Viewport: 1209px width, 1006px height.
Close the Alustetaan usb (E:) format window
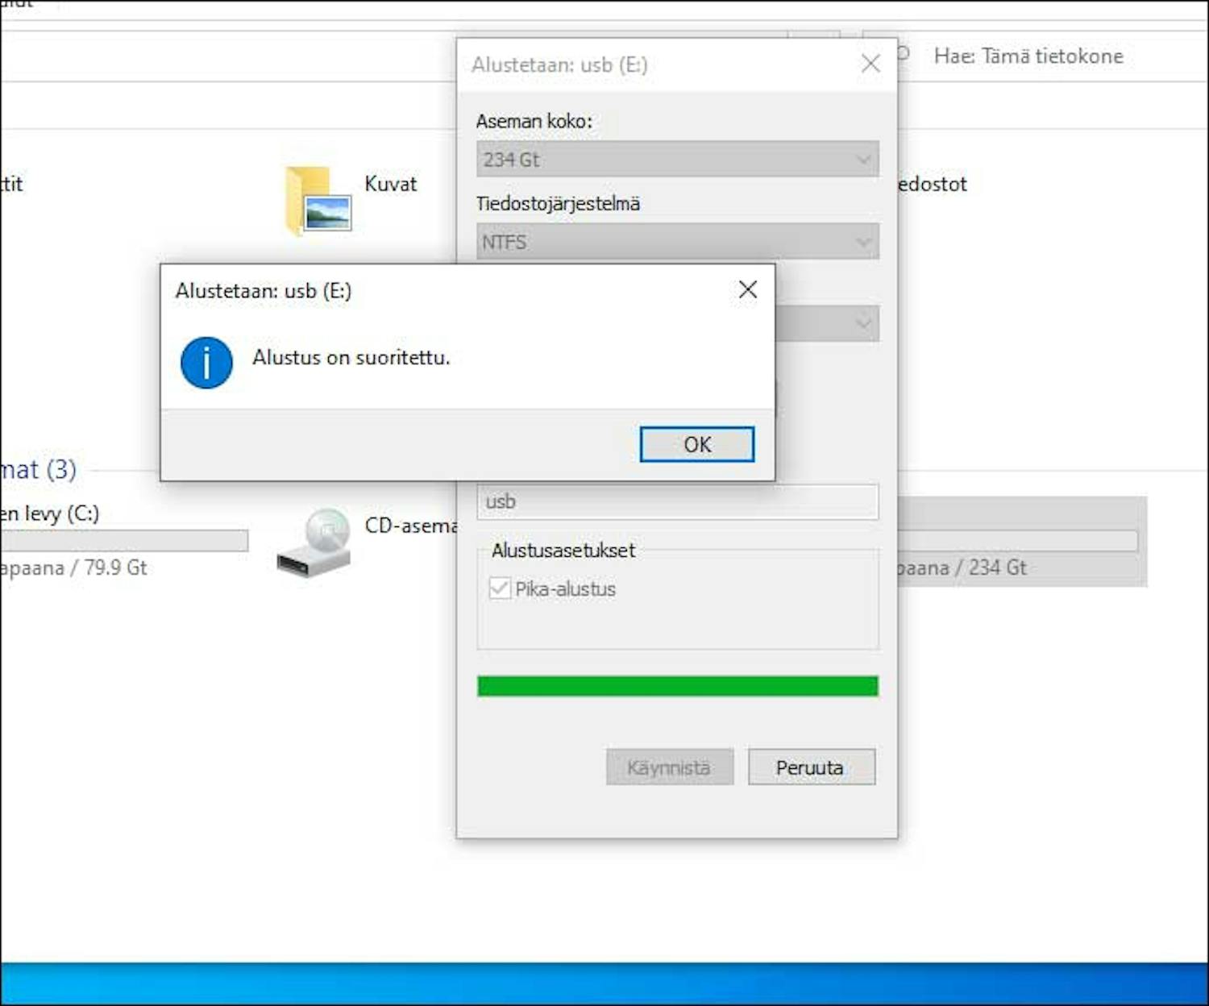pos(870,64)
